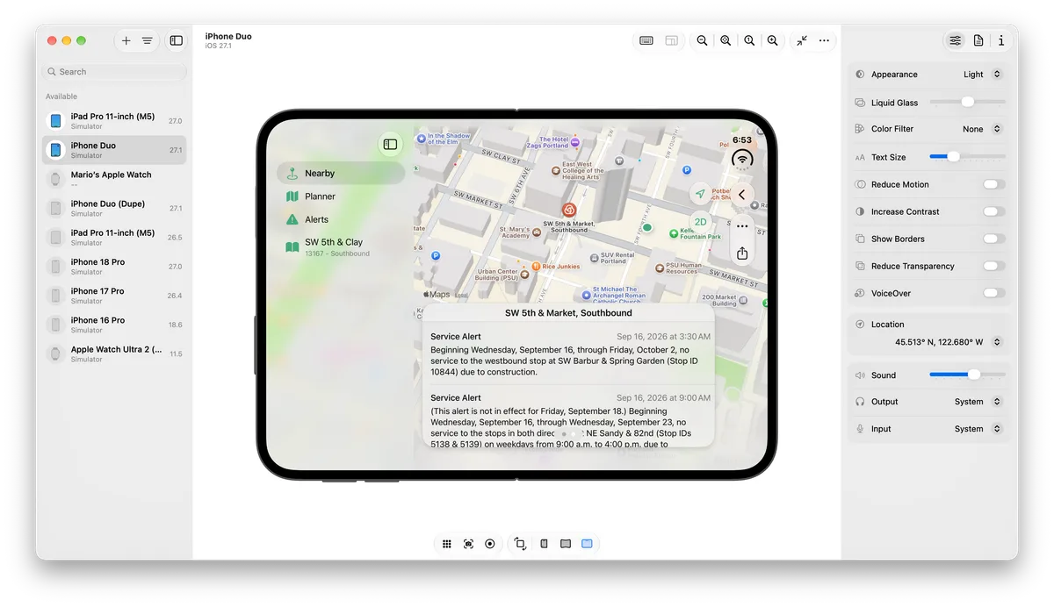Toggle the sidebar button inside the simulator app

(x=391, y=144)
